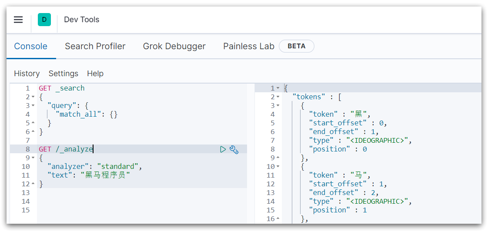The width and height of the screenshot is (488, 232).
Task: Switch to the Console tab
Action: (x=30, y=46)
